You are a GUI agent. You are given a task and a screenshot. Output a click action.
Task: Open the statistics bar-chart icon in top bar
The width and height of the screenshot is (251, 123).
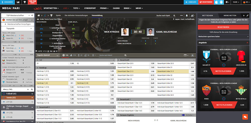point(18,2)
